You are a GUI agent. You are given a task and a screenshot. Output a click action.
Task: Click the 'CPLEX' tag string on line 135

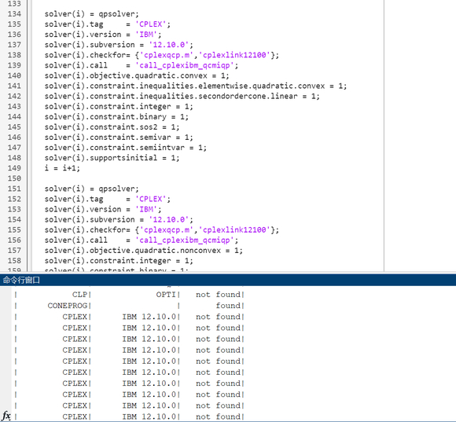tap(151, 24)
